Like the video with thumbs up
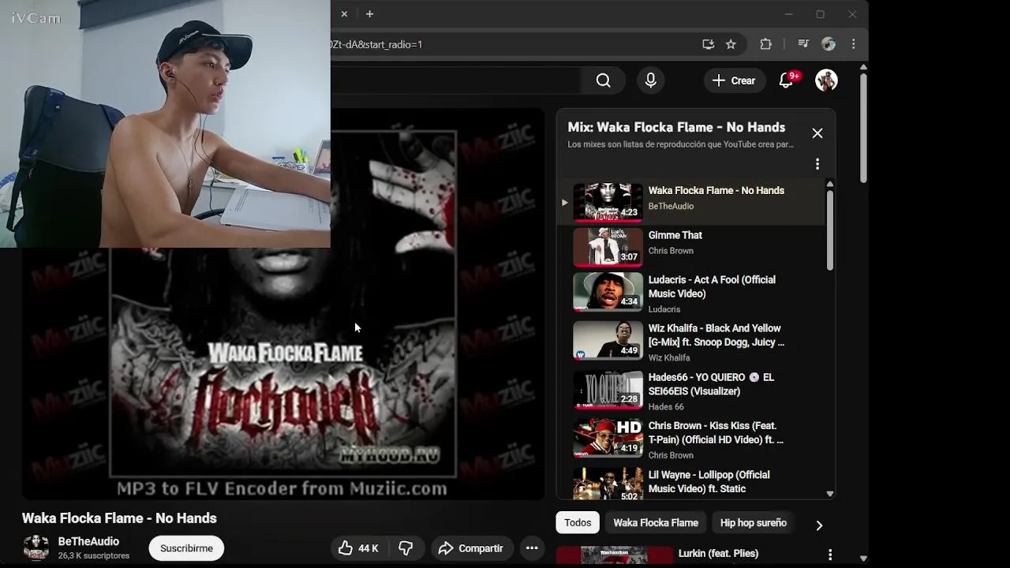Image resolution: width=1010 pixels, height=568 pixels. 358,548
